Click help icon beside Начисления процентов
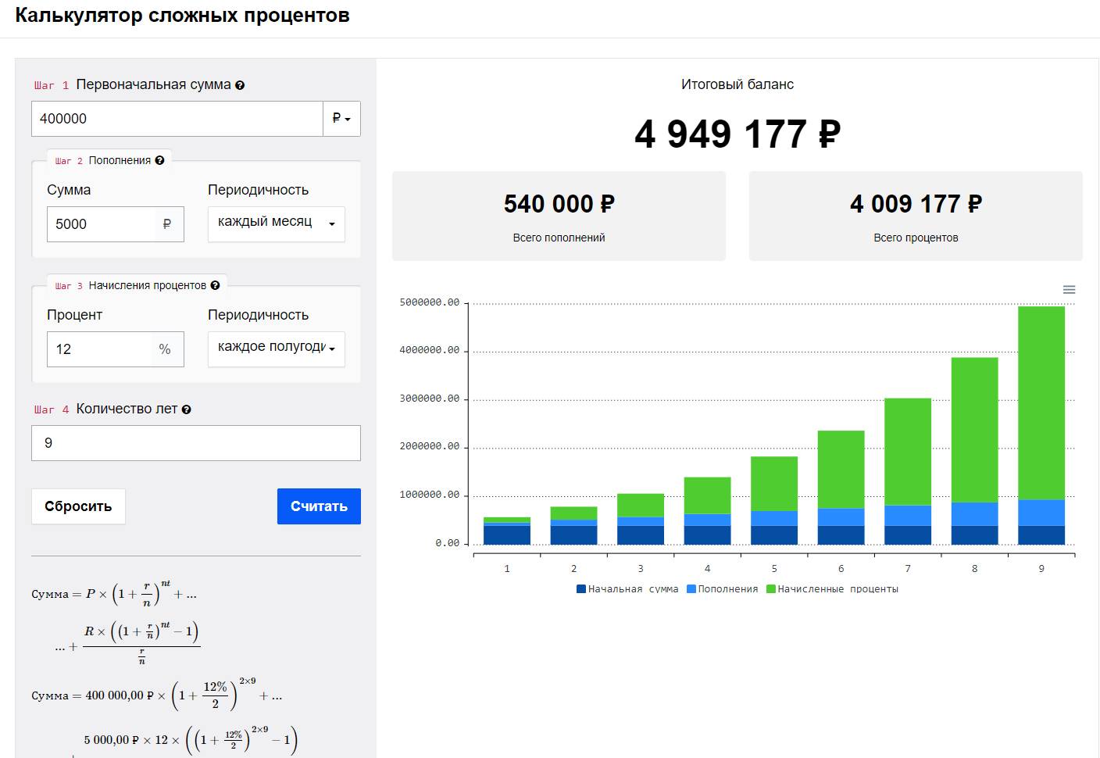The image size is (1100, 758). [x=215, y=285]
